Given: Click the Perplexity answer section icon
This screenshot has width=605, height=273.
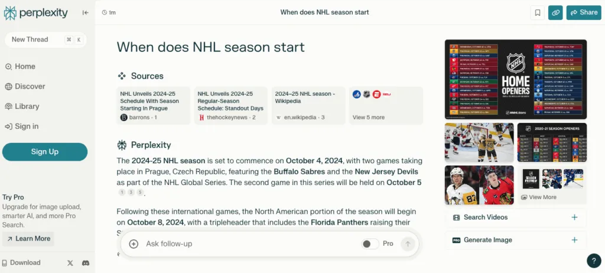Looking at the screenshot, I should [x=122, y=145].
